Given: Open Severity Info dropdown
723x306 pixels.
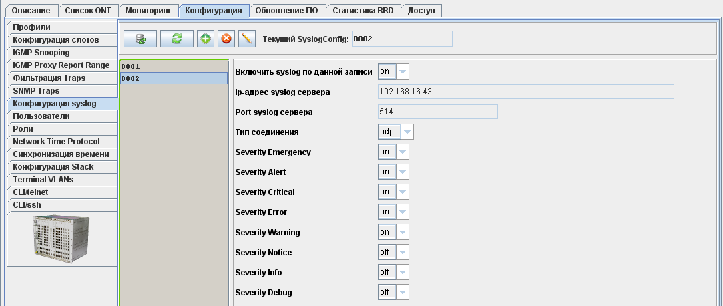Looking at the screenshot, I should (x=393, y=273).
